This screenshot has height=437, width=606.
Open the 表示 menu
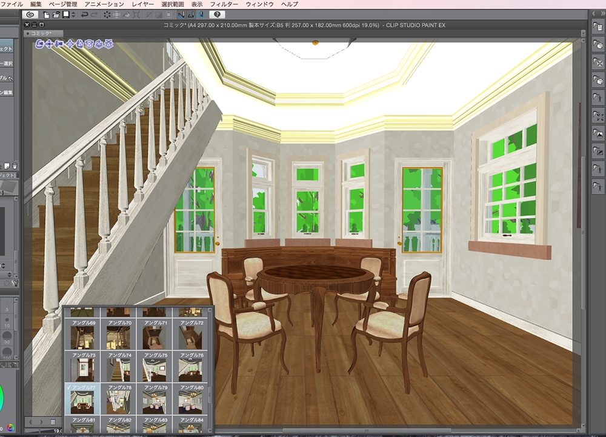[197, 4]
